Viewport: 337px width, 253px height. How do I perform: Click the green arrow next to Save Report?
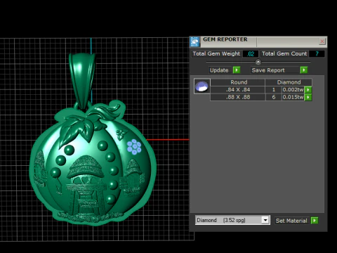coord(304,70)
